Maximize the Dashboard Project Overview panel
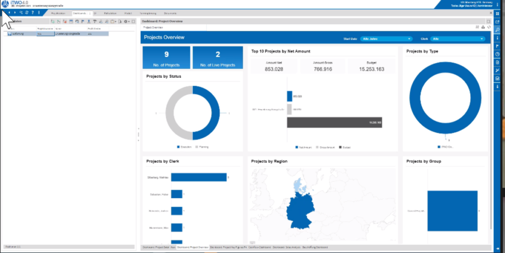Image resolution: width=505 pixels, height=253 pixels. pos(488,21)
